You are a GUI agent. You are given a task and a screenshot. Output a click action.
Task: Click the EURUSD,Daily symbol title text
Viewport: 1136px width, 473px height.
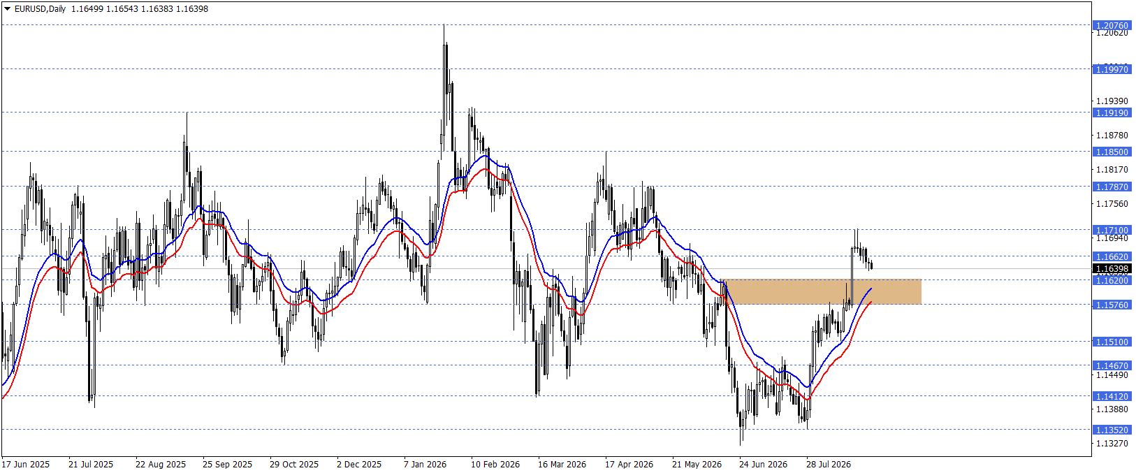tap(40, 9)
